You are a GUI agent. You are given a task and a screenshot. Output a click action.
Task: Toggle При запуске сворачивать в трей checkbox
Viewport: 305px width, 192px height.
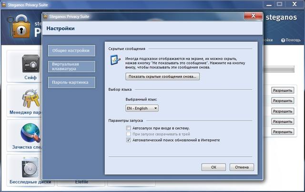128,134
